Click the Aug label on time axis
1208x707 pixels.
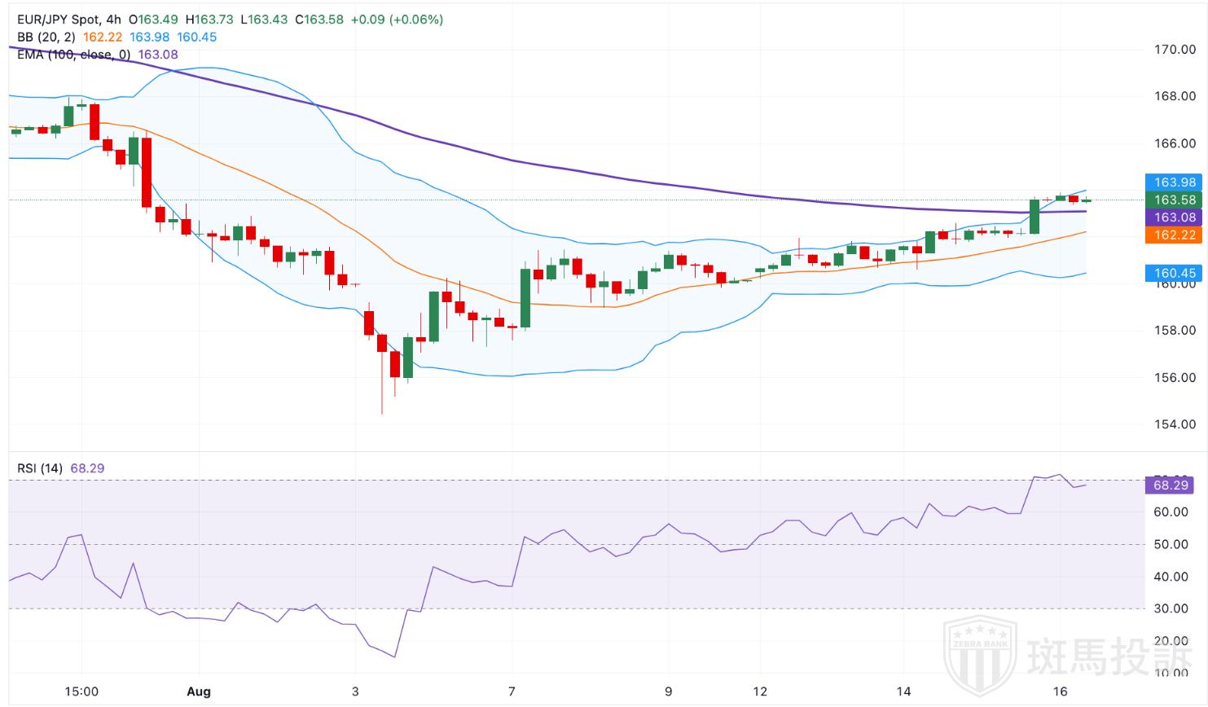pos(199,692)
